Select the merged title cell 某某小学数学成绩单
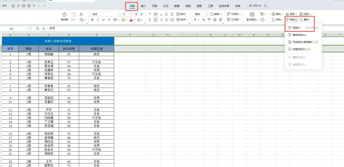This screenshot has height=167, width=344. tap(58, 41)
